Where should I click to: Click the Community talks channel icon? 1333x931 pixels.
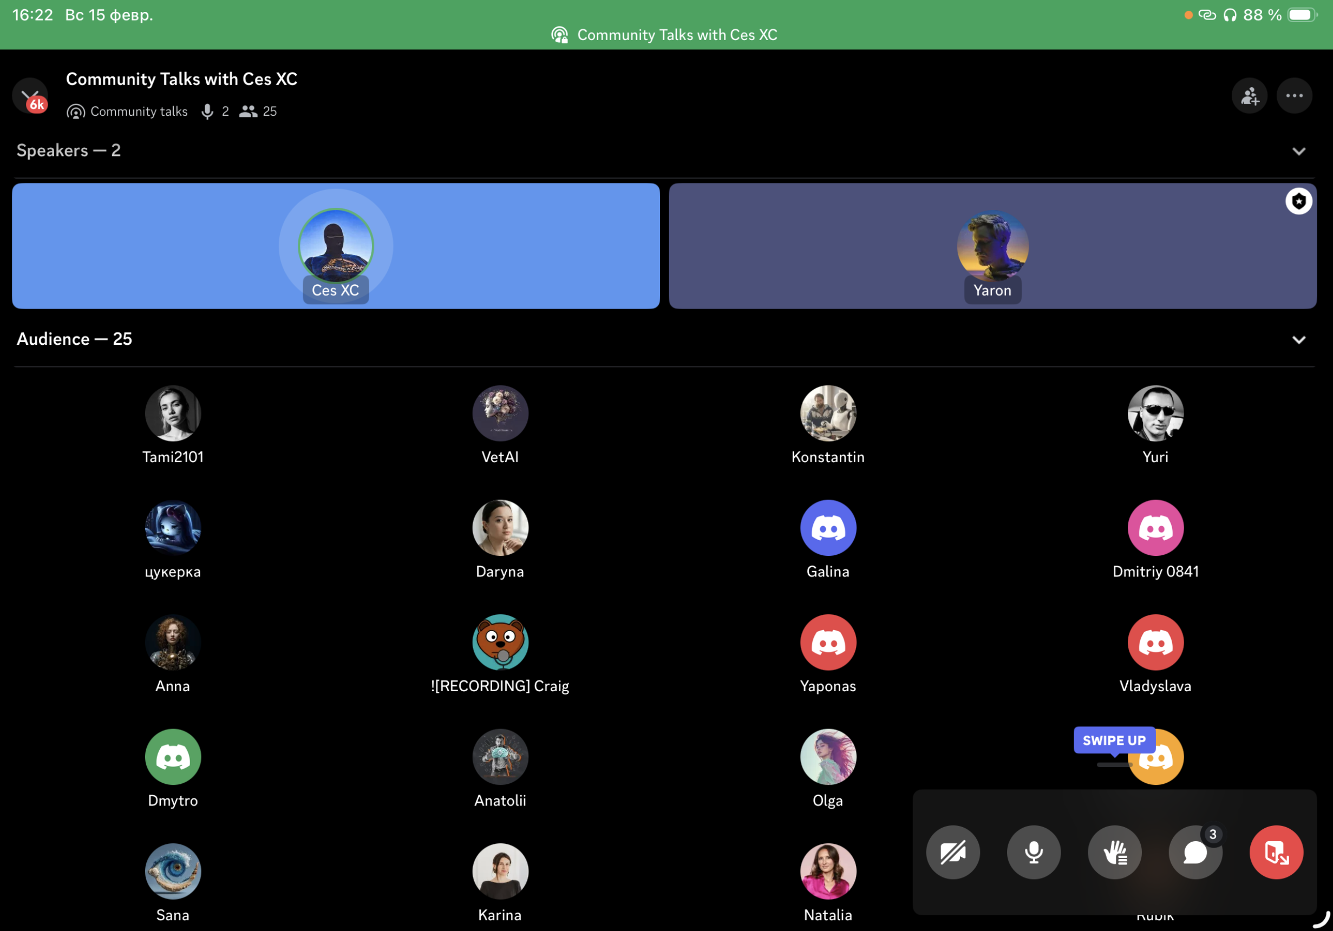point(76,112)
